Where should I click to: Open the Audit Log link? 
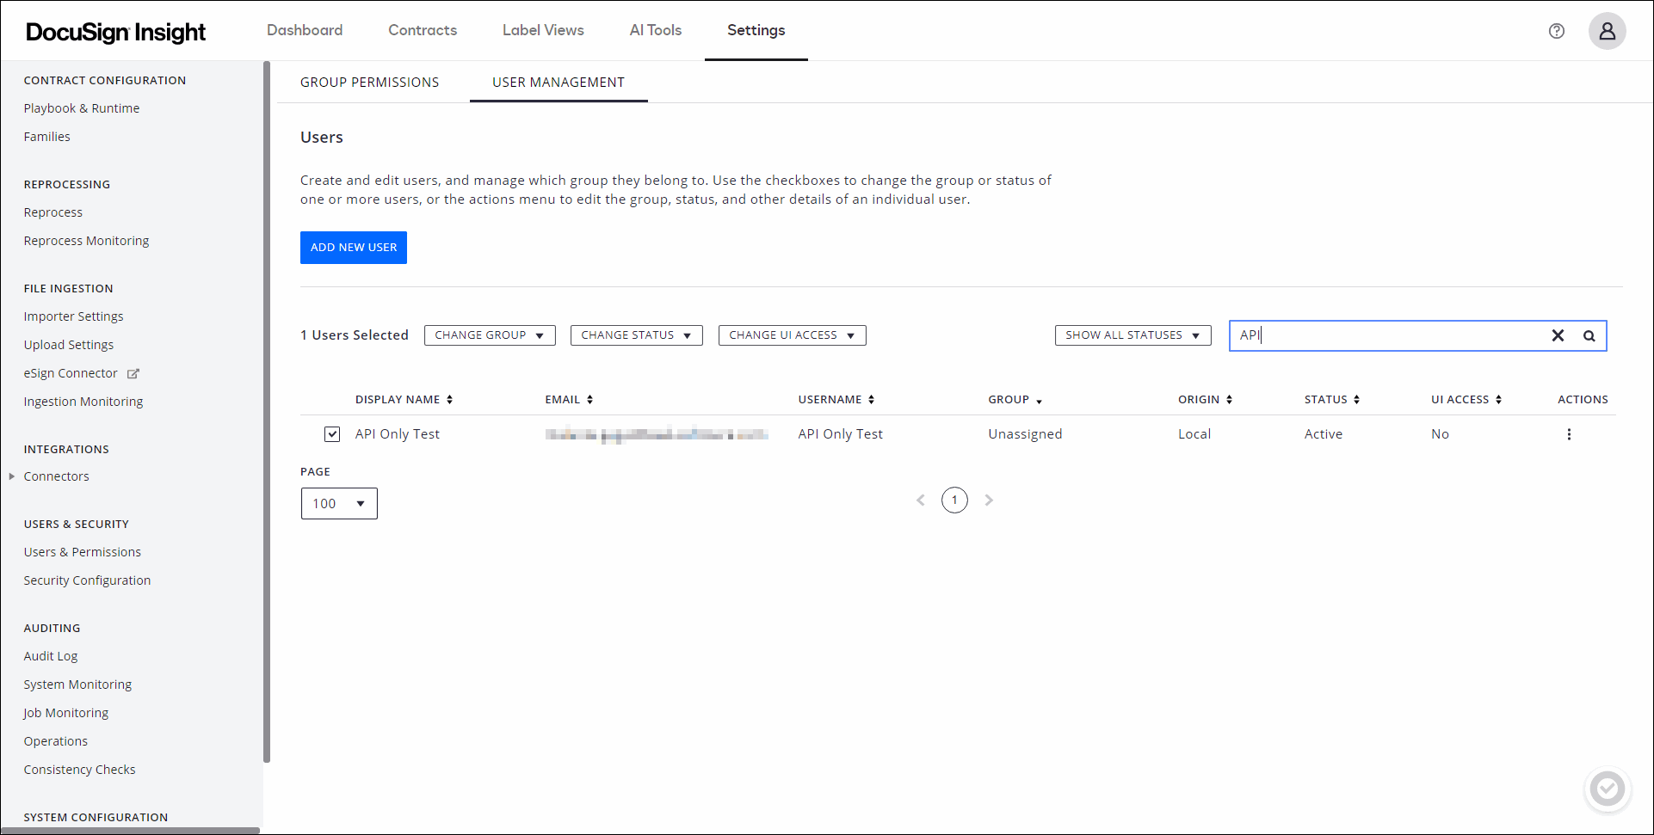click(51, 656)
